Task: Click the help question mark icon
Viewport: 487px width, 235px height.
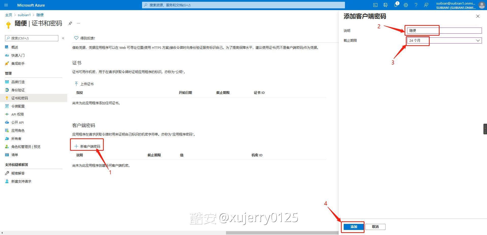Action: pyautogui.click(x=416, y=5)
